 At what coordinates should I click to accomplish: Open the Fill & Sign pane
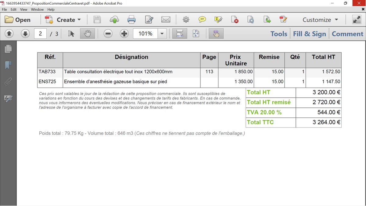310,34
